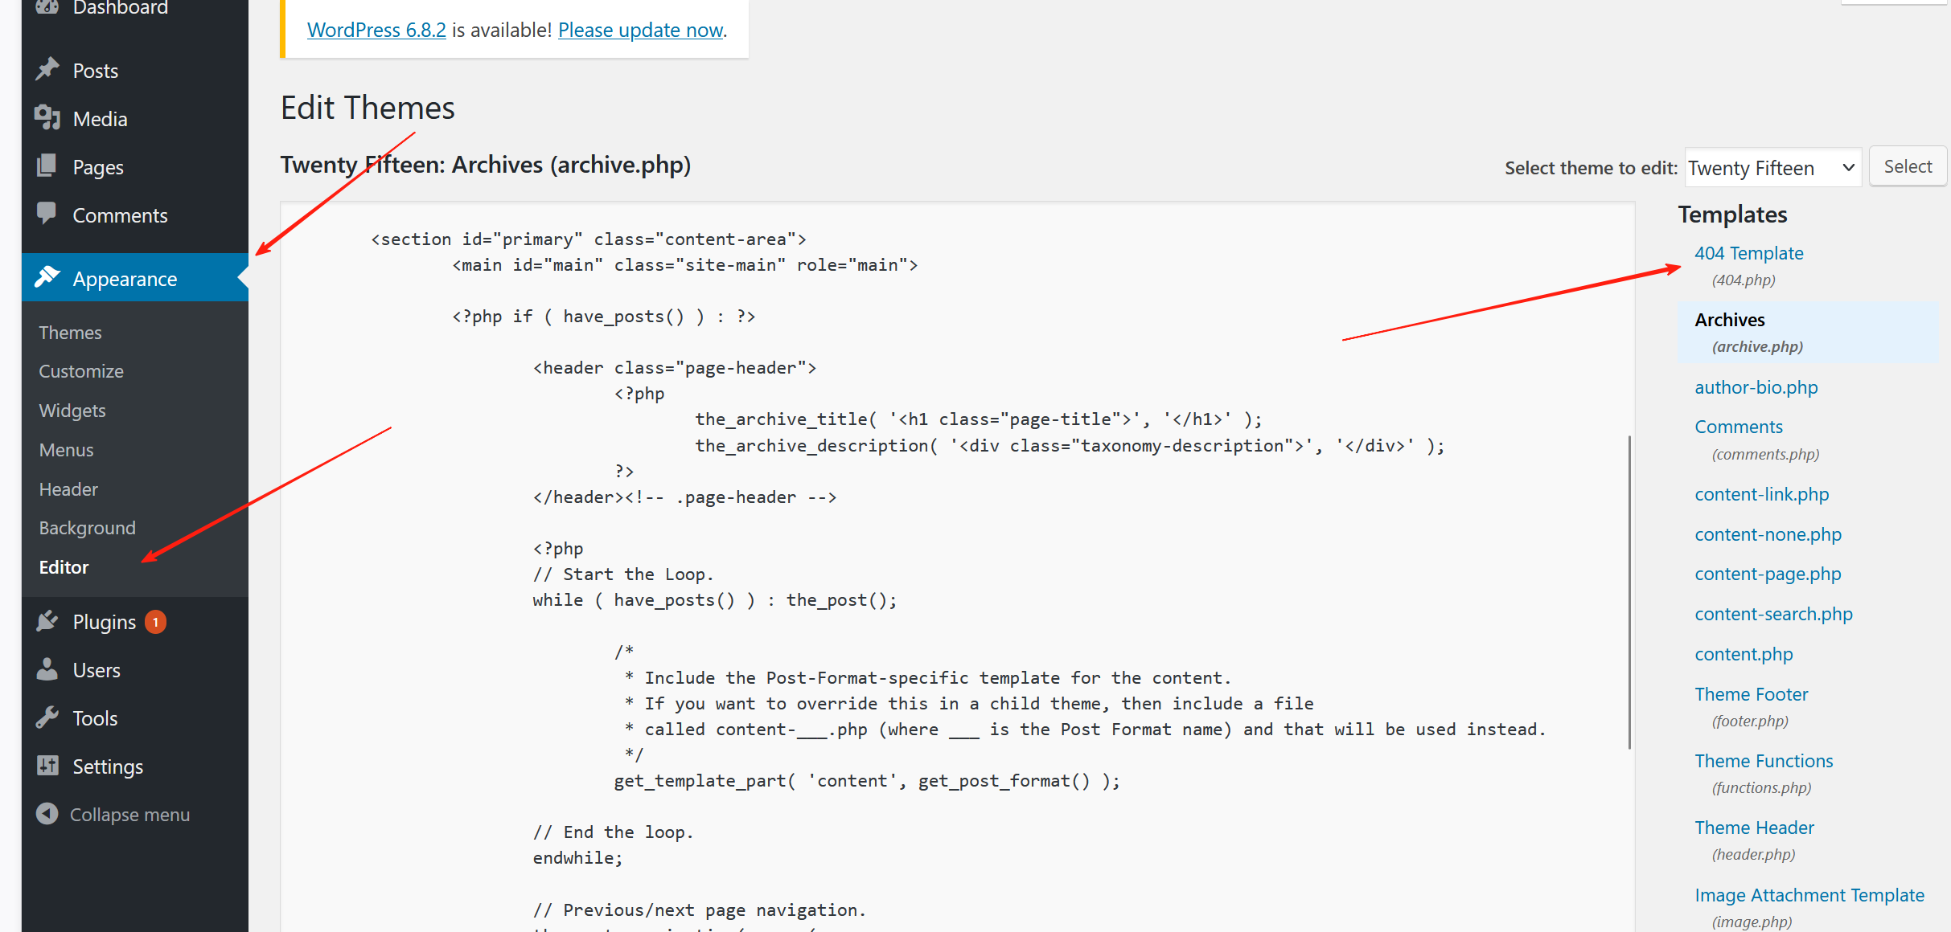The width and height of the screenshot is (1951, 932).
Task: Click the Pages document icon
Action: [47, 166]
